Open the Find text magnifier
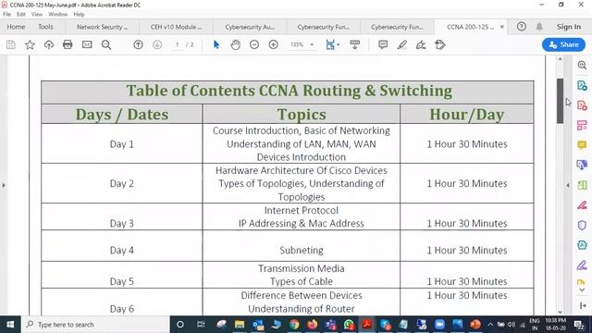The width and height of the screenshot is (592, 333). point(106,44)
